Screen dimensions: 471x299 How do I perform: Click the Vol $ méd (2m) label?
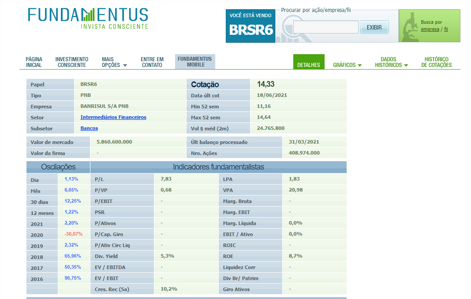tap(209, 129)
